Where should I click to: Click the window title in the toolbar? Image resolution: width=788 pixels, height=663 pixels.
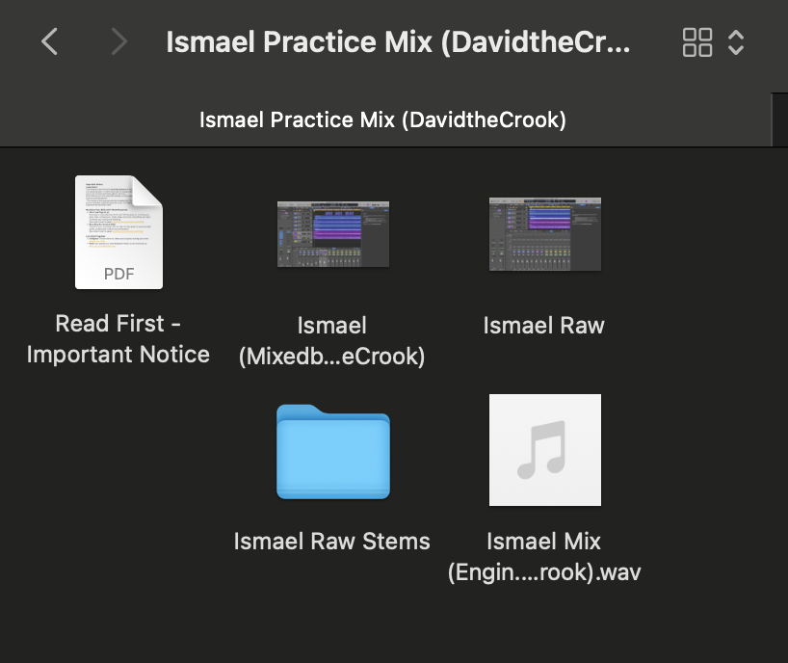(x=398, y=42)
